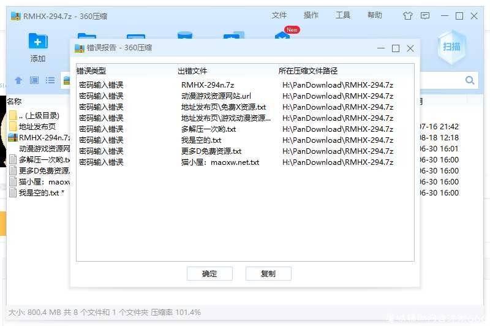Open the 文件 menu
This screenshot has width=490, height=326.
click(x=279, y=15)
